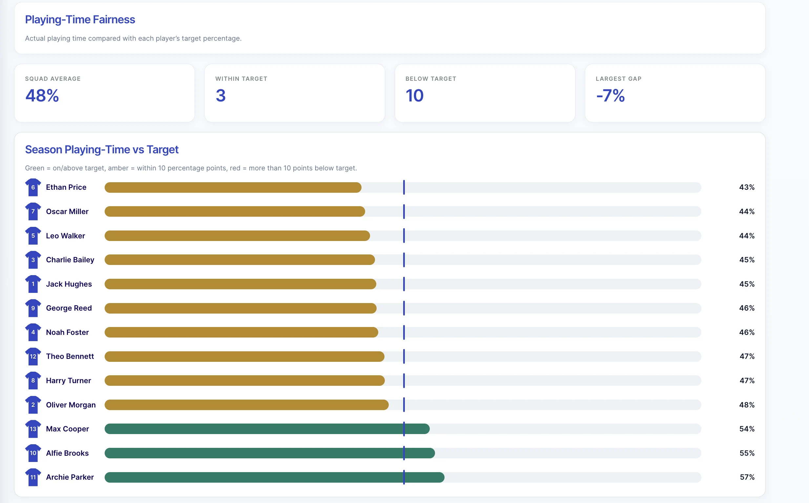This screenshot has width=809, height=503.
Task: Click Leo Walker's number 5 jersey icon
Action: [x=33, y=236]
